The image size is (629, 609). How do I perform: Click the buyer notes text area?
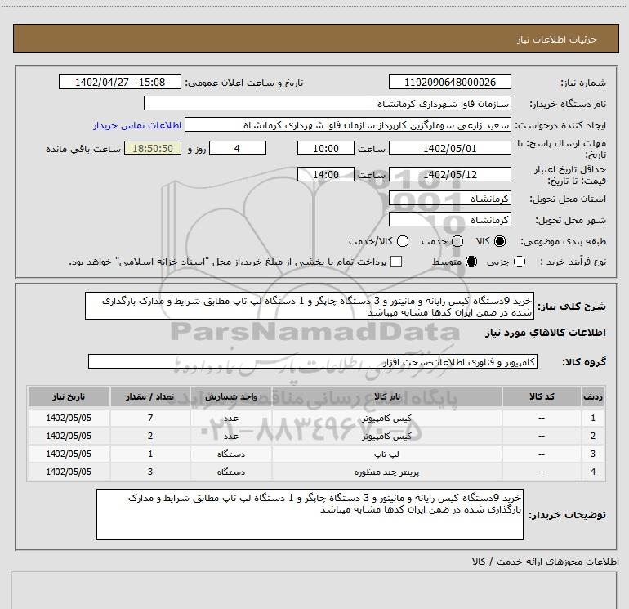[x=310, y=514]
